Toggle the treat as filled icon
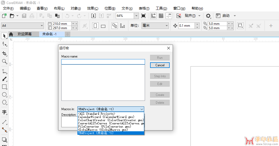This screenshot has width=279, height=146. coord(240,26)
